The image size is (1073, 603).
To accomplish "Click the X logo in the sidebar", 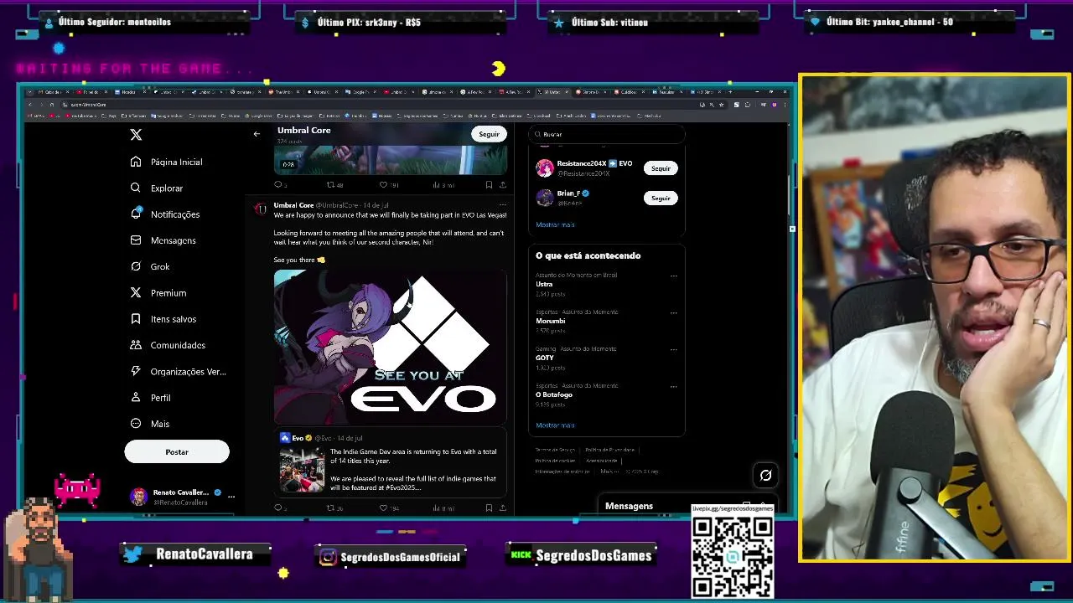I will pos(136,134).
